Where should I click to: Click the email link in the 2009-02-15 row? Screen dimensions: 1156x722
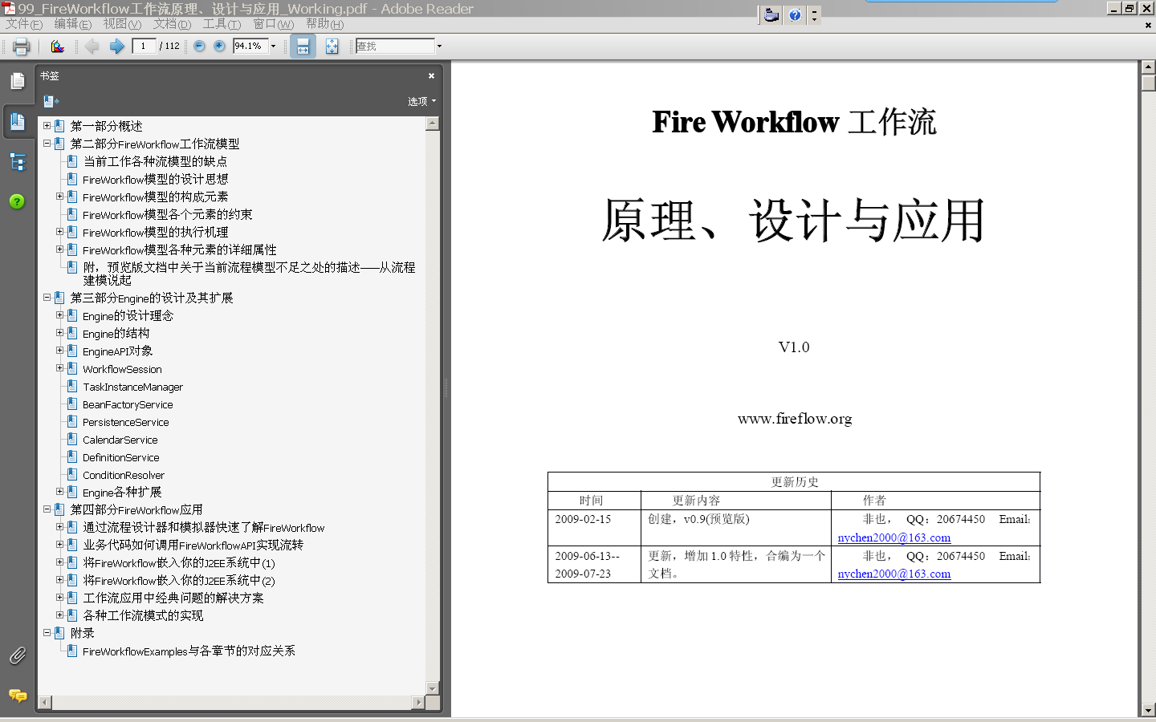[x=894, y=537]
